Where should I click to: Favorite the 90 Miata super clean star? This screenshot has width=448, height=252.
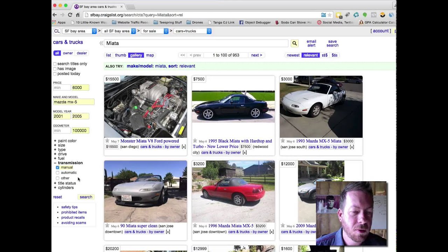pos(107,225)
